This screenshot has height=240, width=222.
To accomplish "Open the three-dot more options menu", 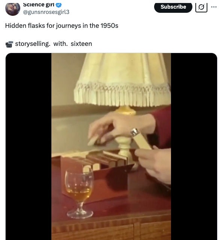I will coord(214,7).
